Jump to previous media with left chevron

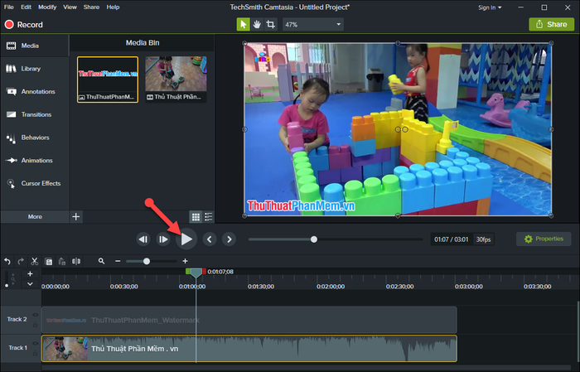[x=210, y=239]
